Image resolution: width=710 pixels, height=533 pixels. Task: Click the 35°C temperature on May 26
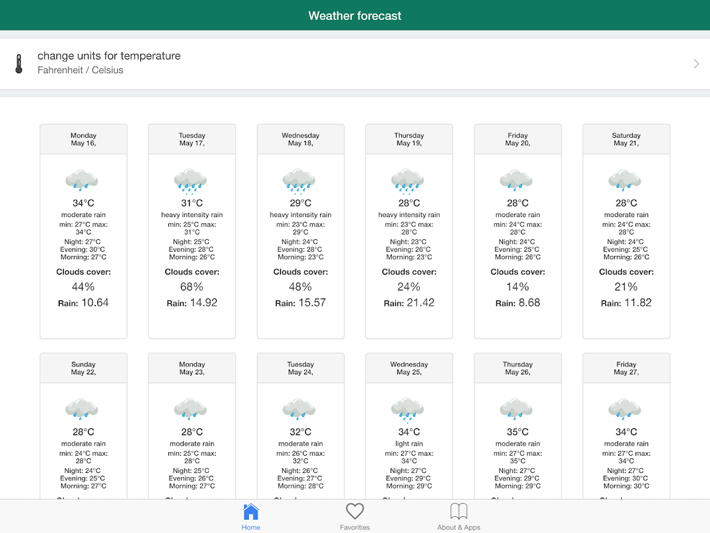pyautogui.click(x=518, y=432)
